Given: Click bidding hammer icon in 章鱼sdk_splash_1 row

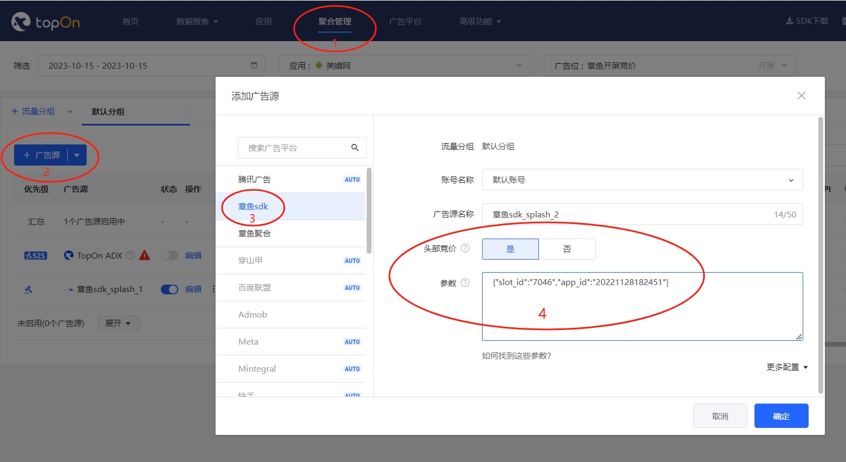Looking at the screenshot, I should [x=28, y=289].
